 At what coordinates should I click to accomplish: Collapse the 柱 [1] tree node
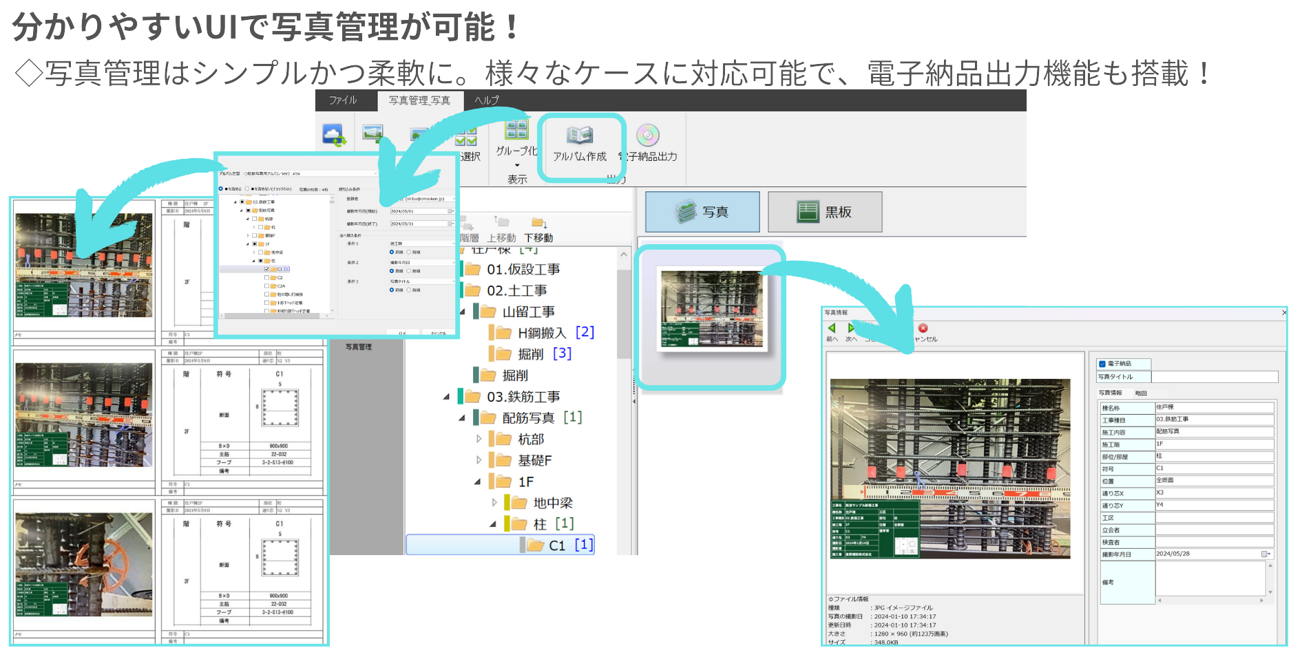click(493, 524)
